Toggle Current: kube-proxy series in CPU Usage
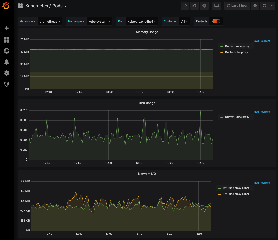The height and width of the screenshot is (240, 278). pyautogui.click(x=237, y=117)
